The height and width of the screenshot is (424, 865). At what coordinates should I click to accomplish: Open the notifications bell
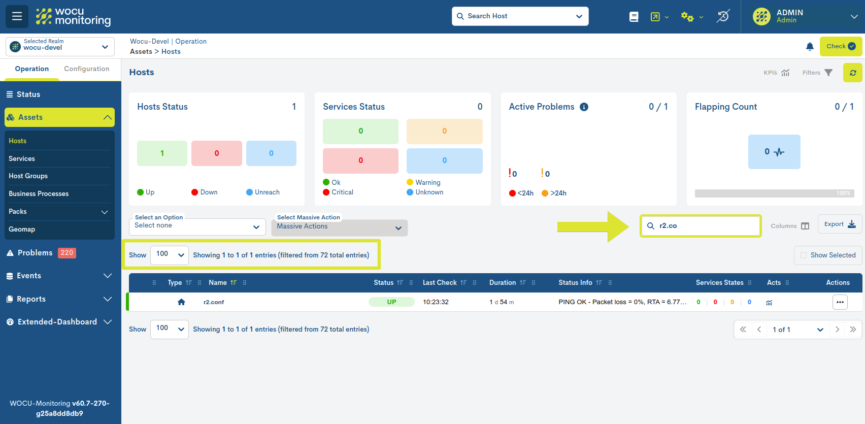(810, 47)
